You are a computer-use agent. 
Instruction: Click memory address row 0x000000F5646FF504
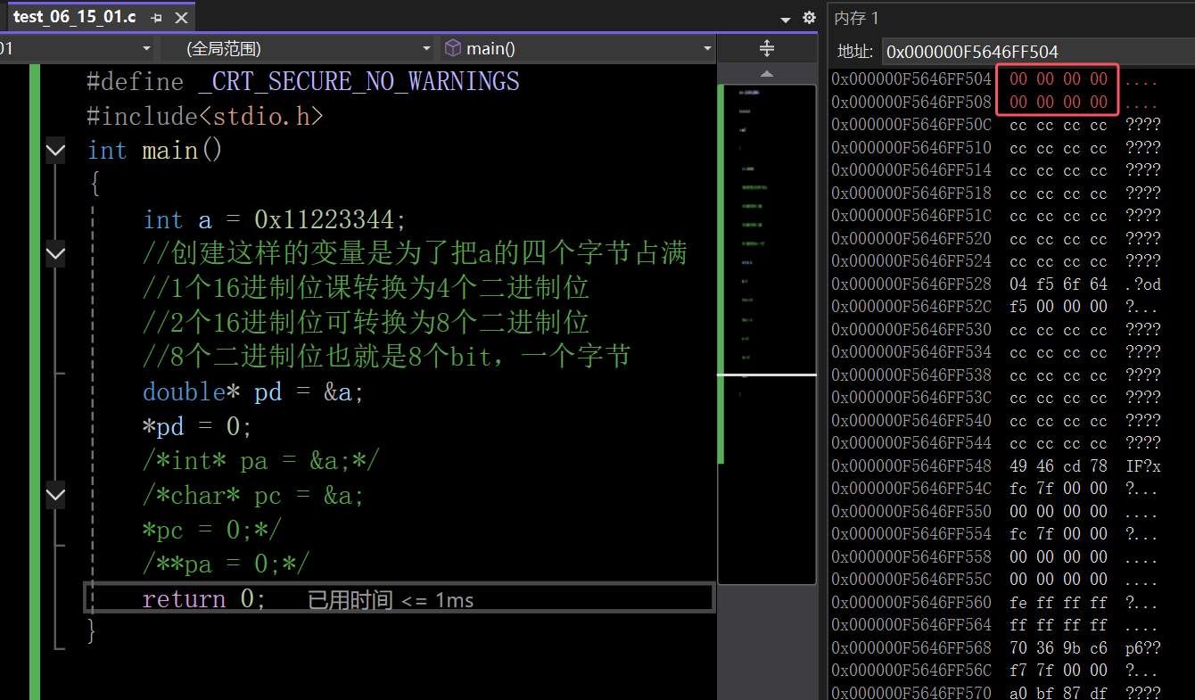tap(911, 79)
